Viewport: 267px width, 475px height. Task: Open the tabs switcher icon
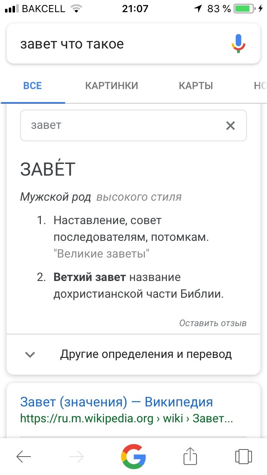click(243, 456)
